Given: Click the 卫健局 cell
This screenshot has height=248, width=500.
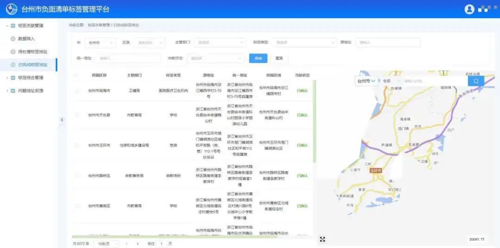Looking at the screenshot, I should (134, 91).
